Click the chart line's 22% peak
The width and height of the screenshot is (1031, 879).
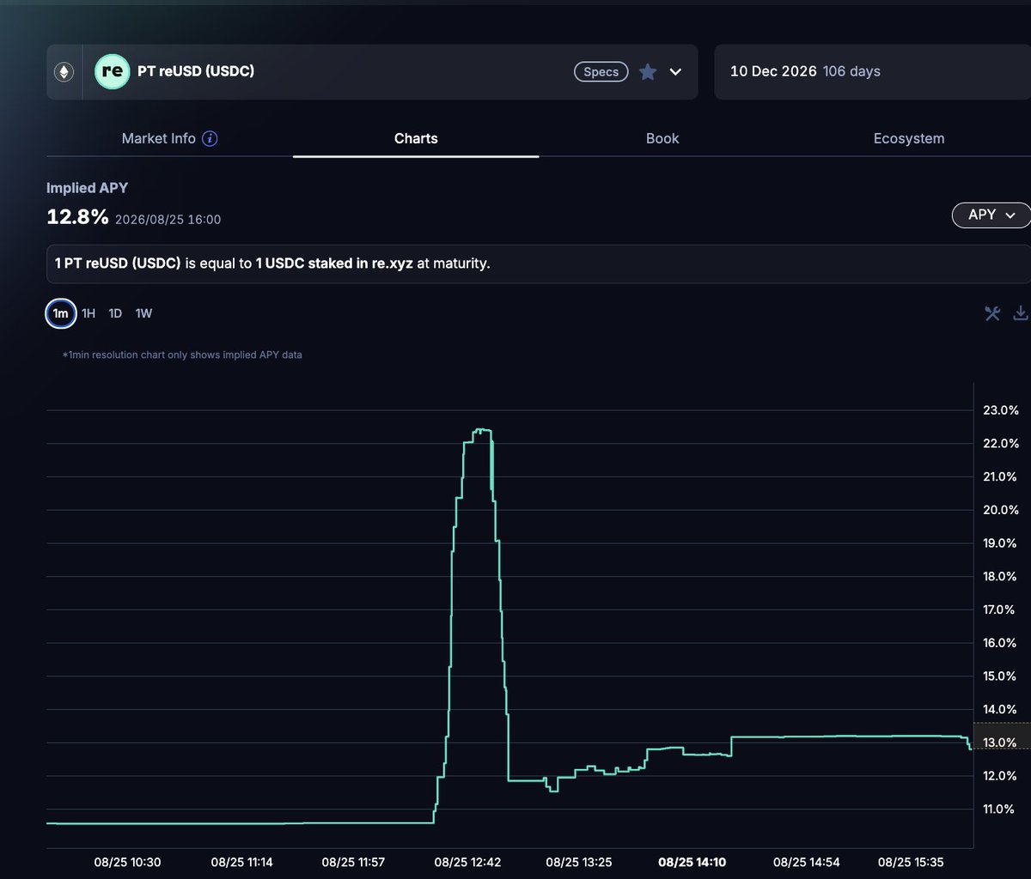click(x=482, y=430)
